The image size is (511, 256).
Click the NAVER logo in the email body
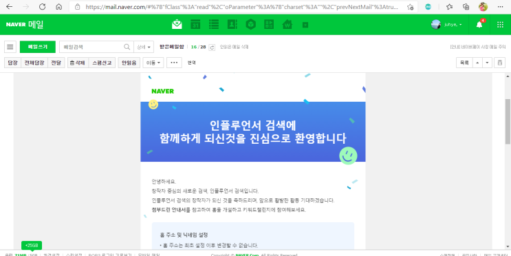(x=162, y=92)
